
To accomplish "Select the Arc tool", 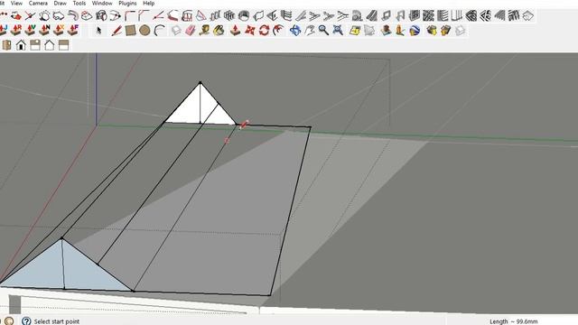I will (x=159, y=30).
